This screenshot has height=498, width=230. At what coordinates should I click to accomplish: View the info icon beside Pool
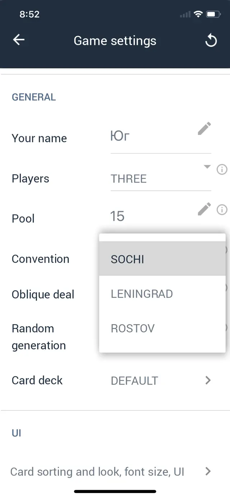pos(222,210)
